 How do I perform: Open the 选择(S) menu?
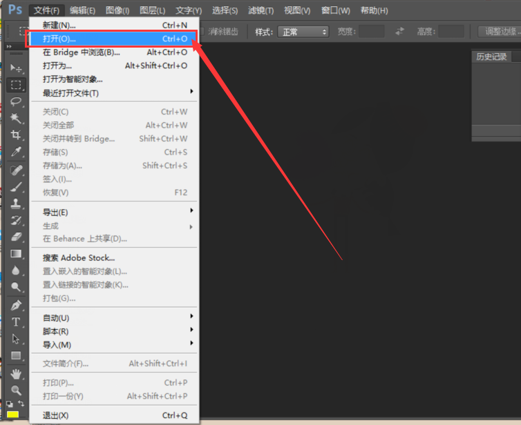point(225,10)
